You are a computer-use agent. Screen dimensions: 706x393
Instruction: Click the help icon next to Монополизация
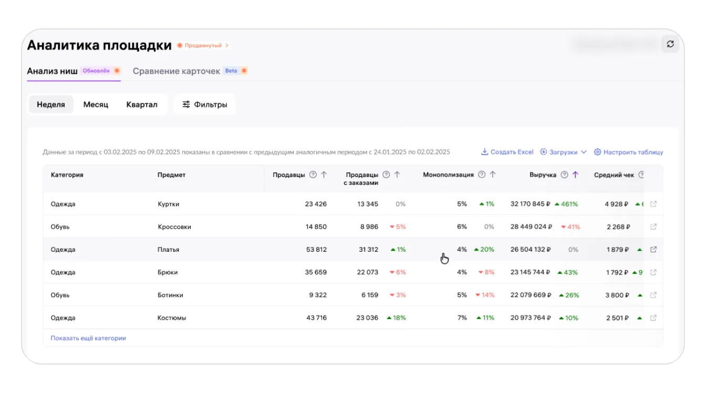click(481, 175)
